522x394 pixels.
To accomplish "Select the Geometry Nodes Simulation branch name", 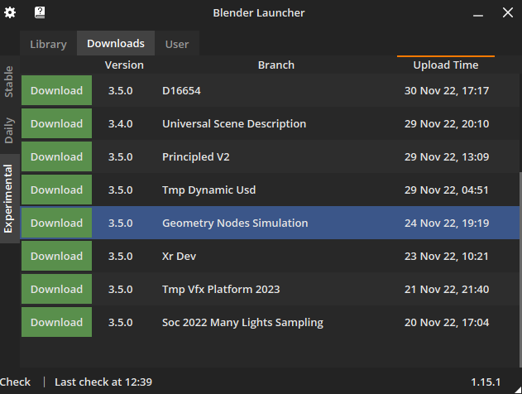I will 235,223.
